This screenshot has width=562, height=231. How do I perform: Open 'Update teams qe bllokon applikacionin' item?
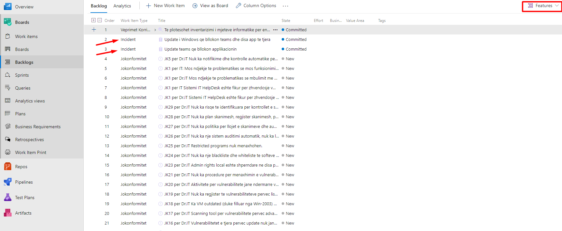click(x=201, y=49)
